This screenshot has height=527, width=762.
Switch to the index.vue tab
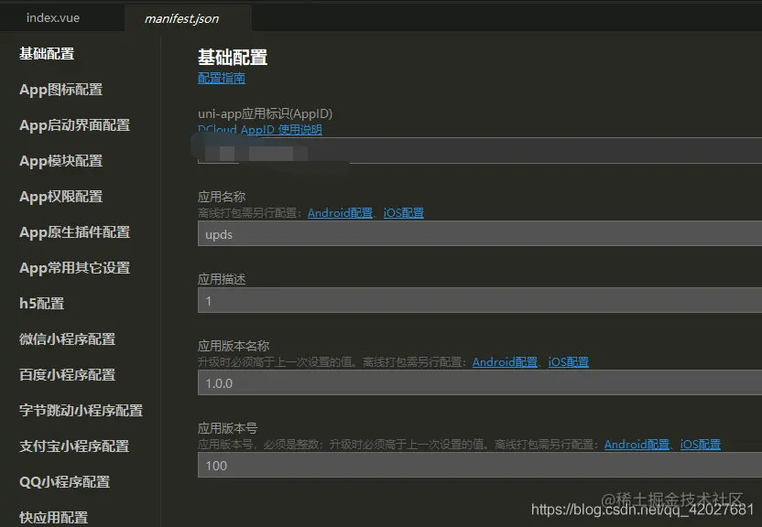pos(52,16)
